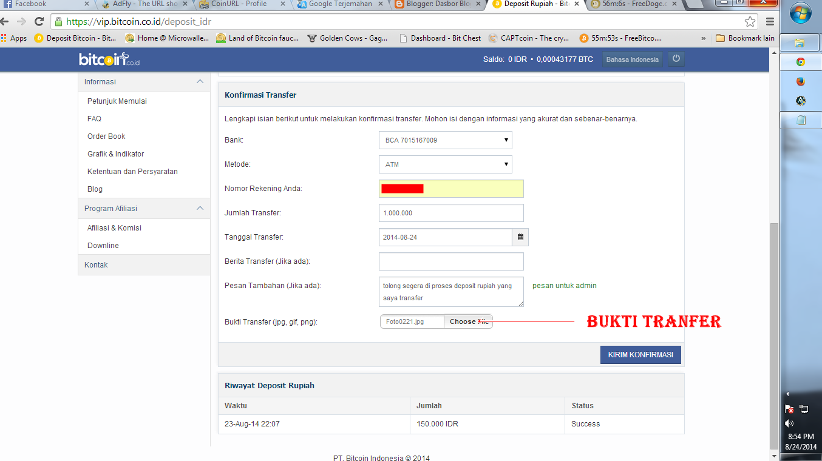Click the Berita Transfer input field

click(x=451, y=261)
